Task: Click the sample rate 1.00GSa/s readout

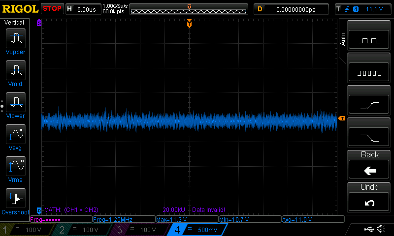Action: (x=115, y=6)
